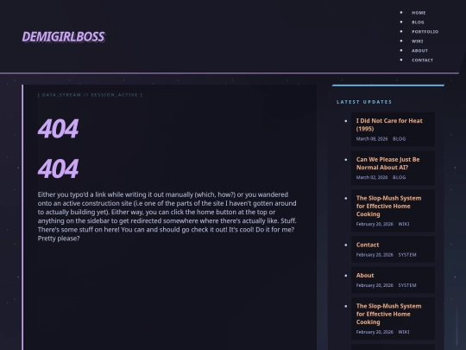Click the DEMIGIRLBOSS site logo

point(63,37)
